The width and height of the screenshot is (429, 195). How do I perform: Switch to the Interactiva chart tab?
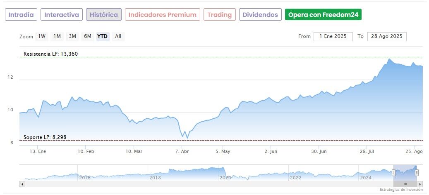(x=62, y=15)
